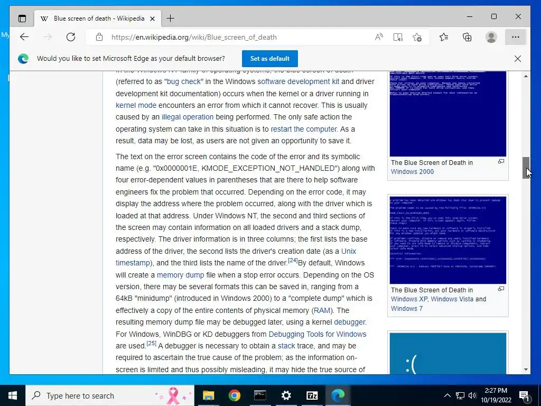541x406 pixels.
Task: Open the Windows 2000 blue screen thumbnail
Action: pos(448,114)
